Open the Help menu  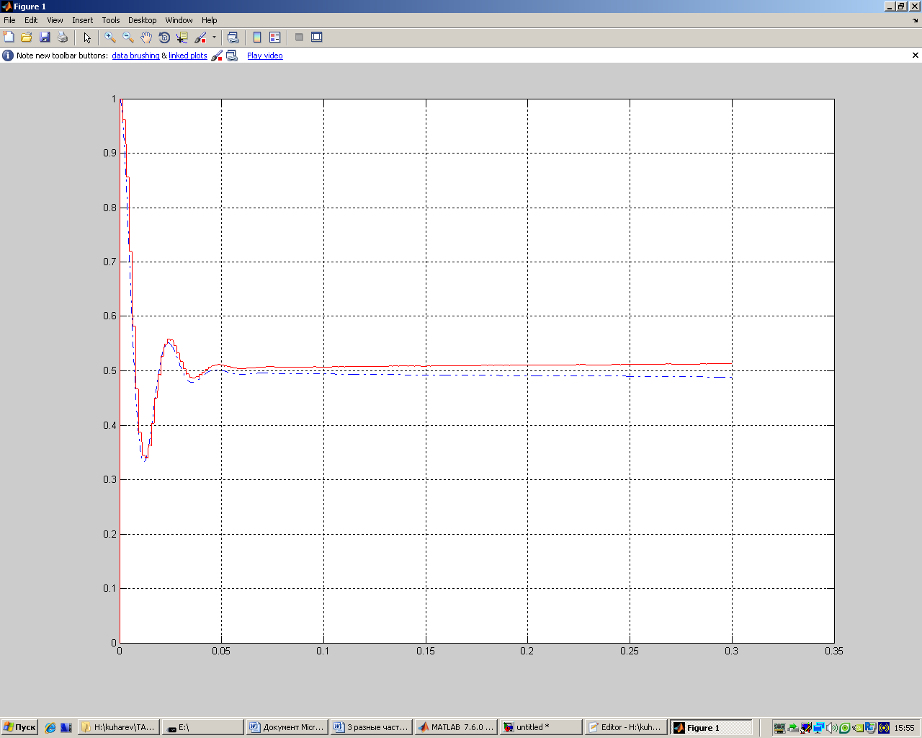pos(209,20)
